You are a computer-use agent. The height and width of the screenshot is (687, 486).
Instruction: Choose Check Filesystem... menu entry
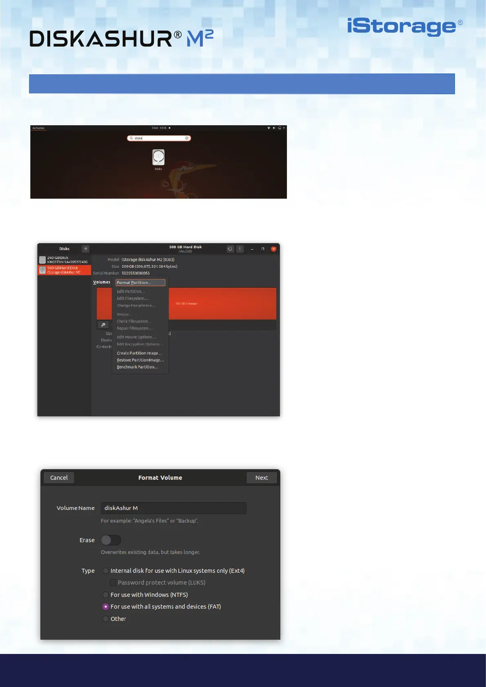coord(134,321)
